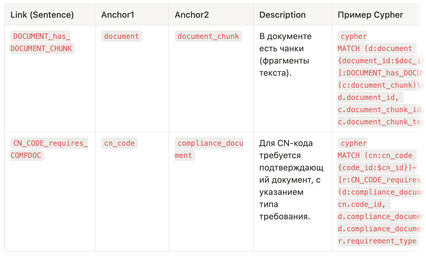Click "MATCH (cn:cn_code" code line

pyautogui.click(x=375, y=155)
